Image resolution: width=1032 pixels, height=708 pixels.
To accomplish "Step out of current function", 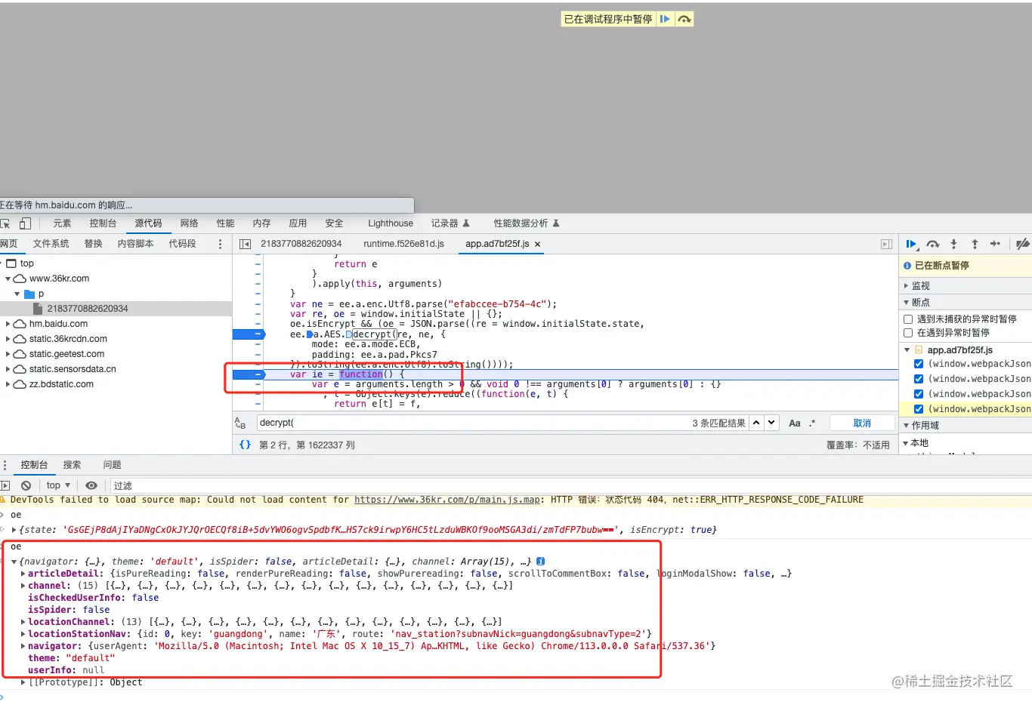I will [x=975, y=244].
